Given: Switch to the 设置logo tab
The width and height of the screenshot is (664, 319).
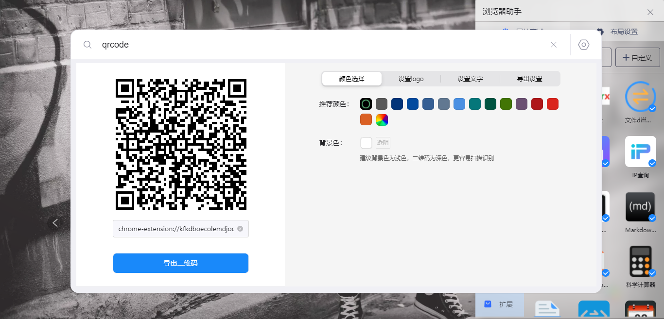Looking at the screenshot, I should pyautogui.click(x=411, y=78).
